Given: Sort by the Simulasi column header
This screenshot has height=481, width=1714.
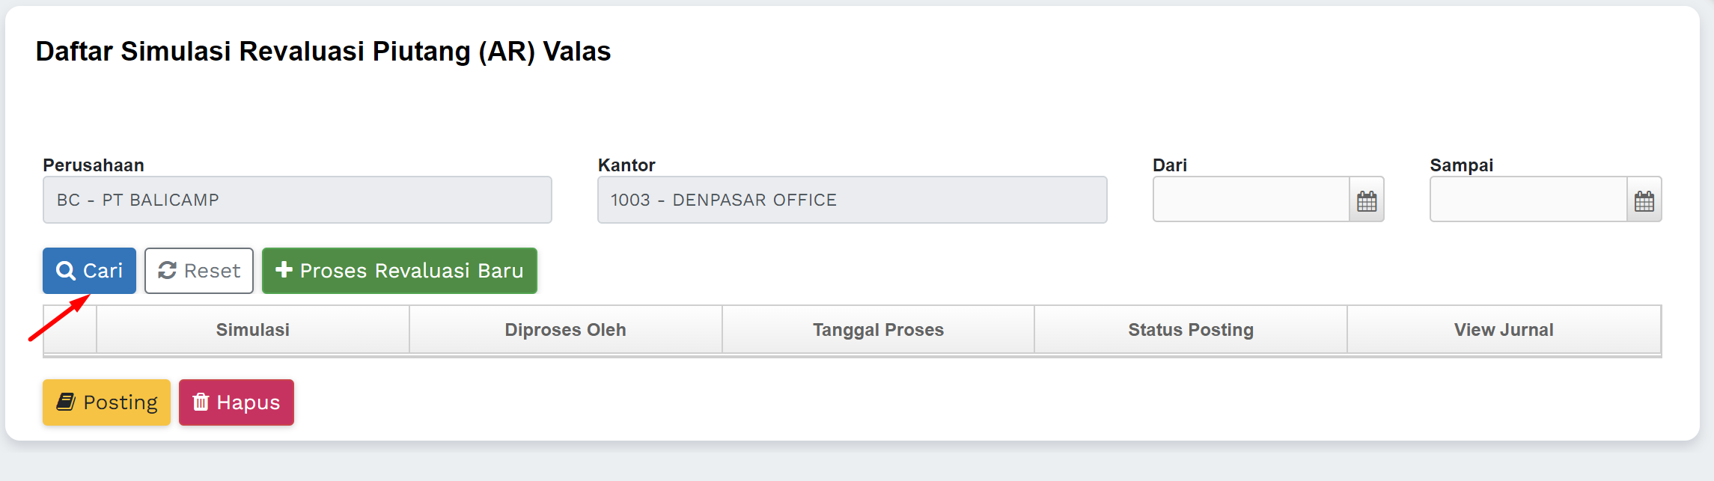Looking at the screenshot, I should tap(253, 330).
